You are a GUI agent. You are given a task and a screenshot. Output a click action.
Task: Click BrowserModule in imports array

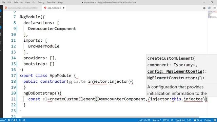point(44,46)
